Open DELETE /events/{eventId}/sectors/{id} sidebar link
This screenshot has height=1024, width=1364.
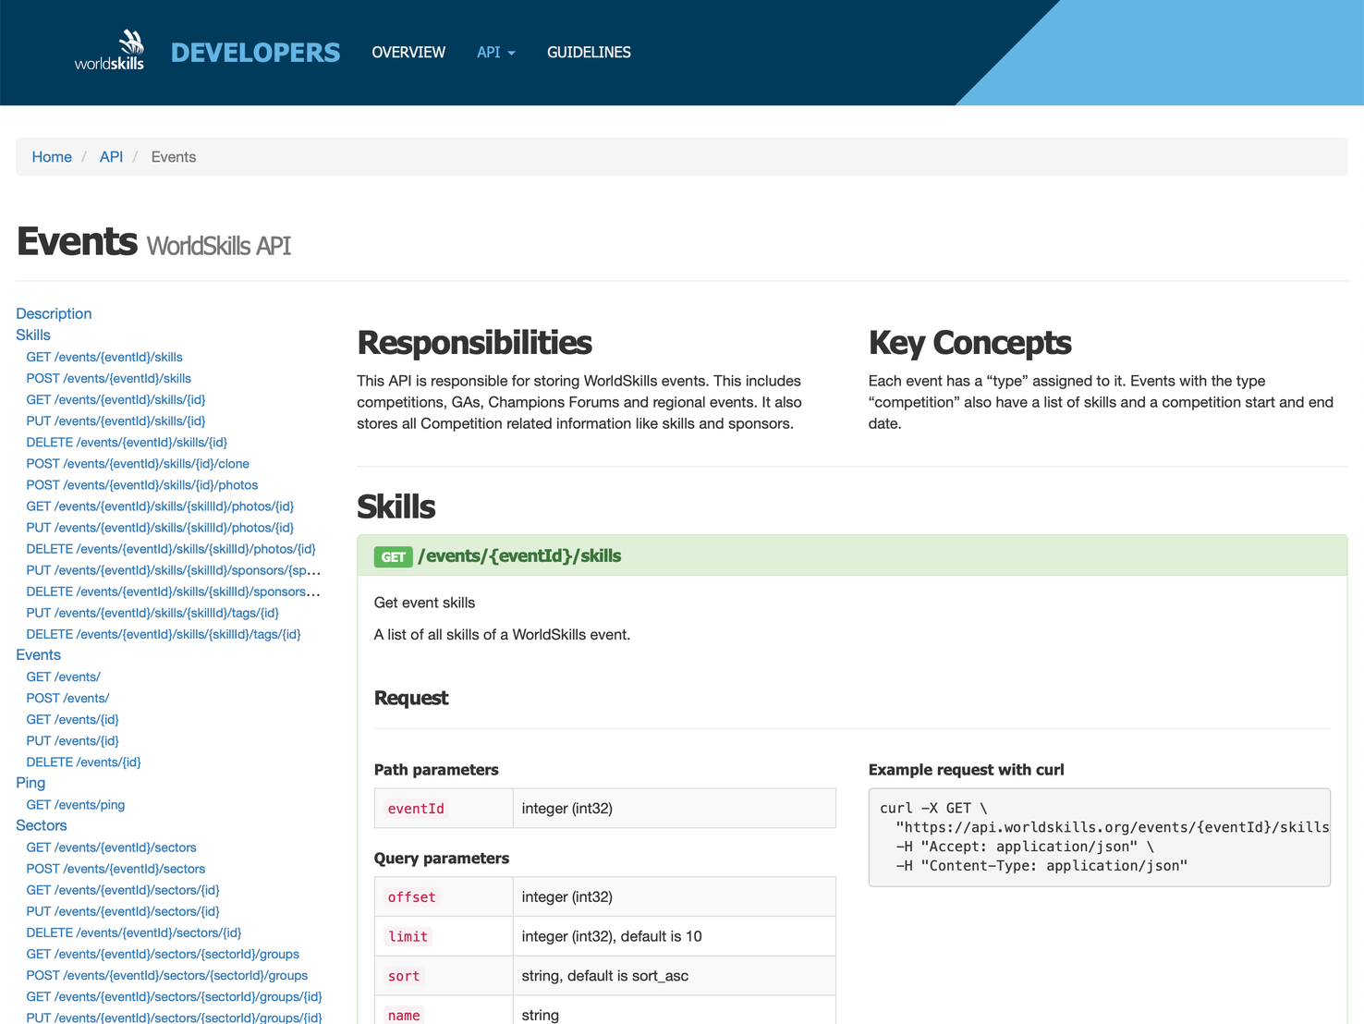[134, 932]
